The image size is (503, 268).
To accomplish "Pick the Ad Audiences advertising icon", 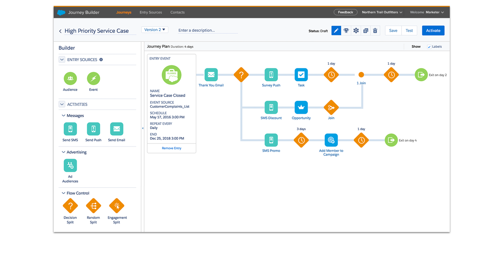I will pos(70,166).
